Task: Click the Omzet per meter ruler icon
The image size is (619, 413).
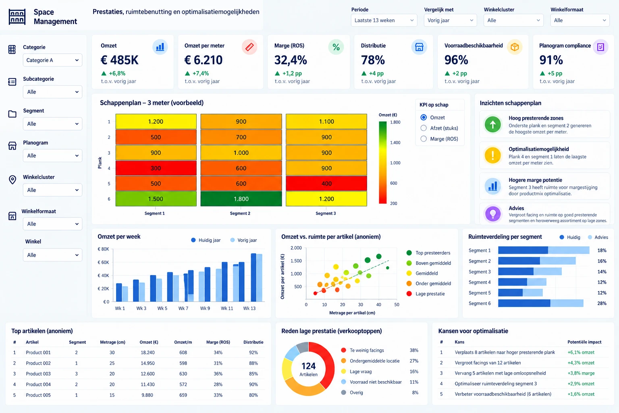Action: tap(249, 47)
